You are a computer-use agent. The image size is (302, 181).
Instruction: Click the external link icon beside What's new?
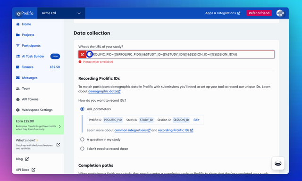pos(58,145)
